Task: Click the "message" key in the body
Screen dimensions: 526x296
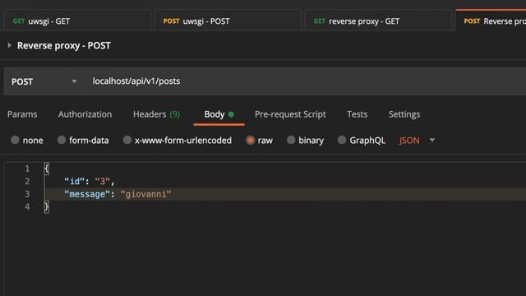Action: (87, 194)
